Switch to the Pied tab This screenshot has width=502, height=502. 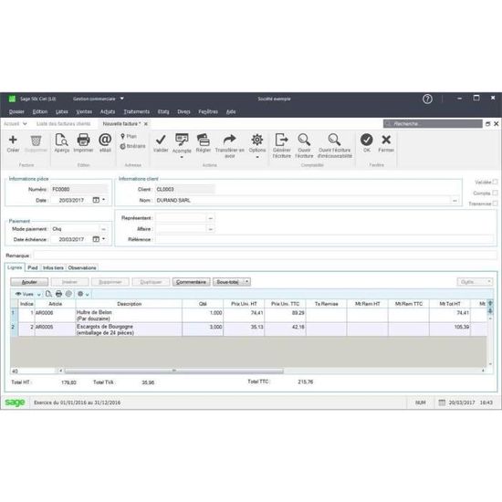33,267
